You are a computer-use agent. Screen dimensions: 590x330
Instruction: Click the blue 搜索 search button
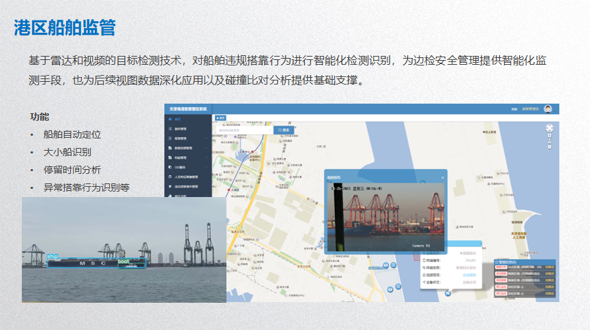284,130
